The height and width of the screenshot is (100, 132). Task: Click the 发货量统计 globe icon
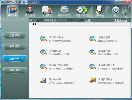pyautogui.click(x=93, y=52)
